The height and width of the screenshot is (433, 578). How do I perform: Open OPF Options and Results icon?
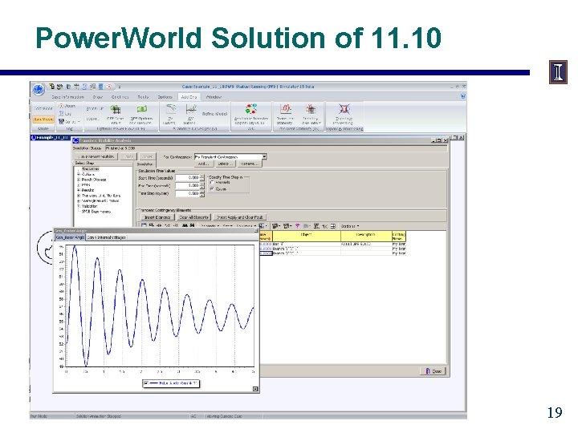[x=141, y=114]
